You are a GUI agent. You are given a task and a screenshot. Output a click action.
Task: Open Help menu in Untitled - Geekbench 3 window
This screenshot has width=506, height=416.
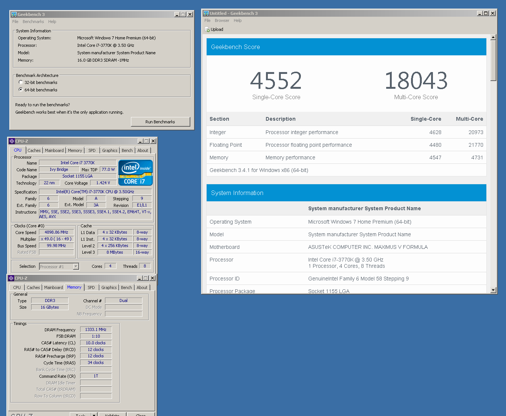pyautogui.click(x=238, y=20)
